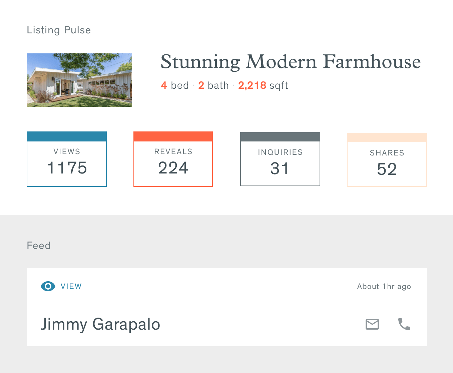
Task: Click the Stunning Modern Farmhouse title
Action: 291,62
